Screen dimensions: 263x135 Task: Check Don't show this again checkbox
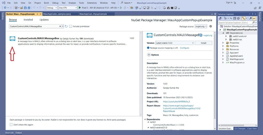point(11,124)
